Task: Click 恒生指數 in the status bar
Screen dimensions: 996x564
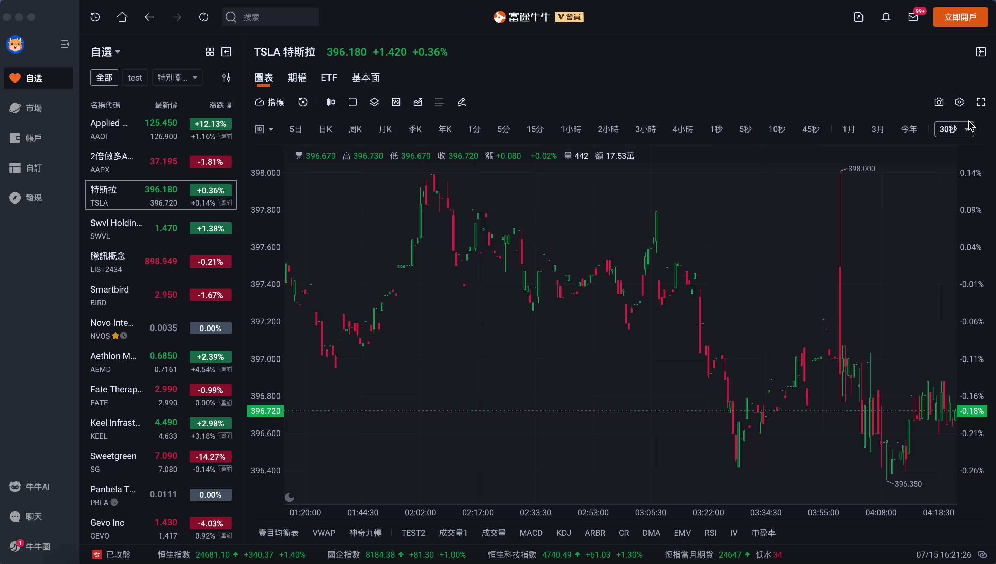Action: (x=174, y=555)
